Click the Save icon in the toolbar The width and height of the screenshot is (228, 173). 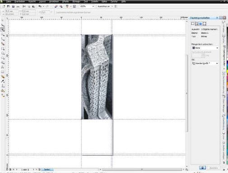13,6
